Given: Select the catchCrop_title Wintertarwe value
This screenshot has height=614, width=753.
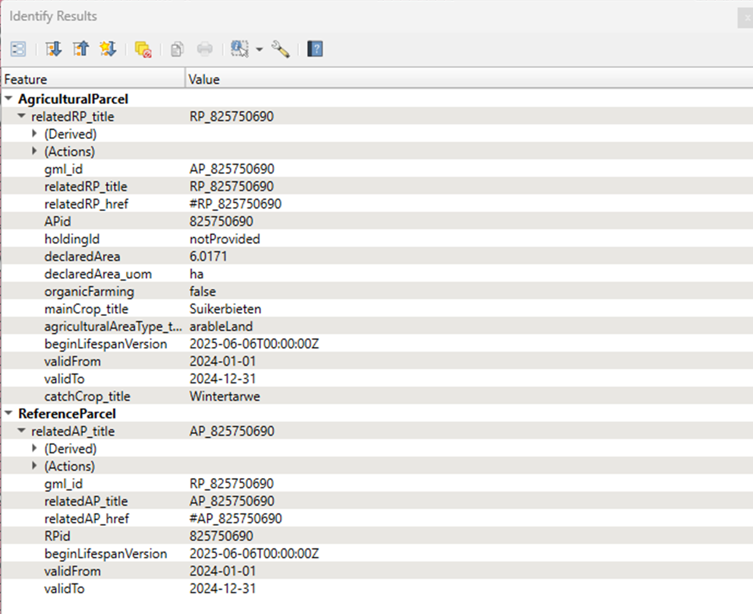Looking at the screenshot, I should (x=224, y=397).
